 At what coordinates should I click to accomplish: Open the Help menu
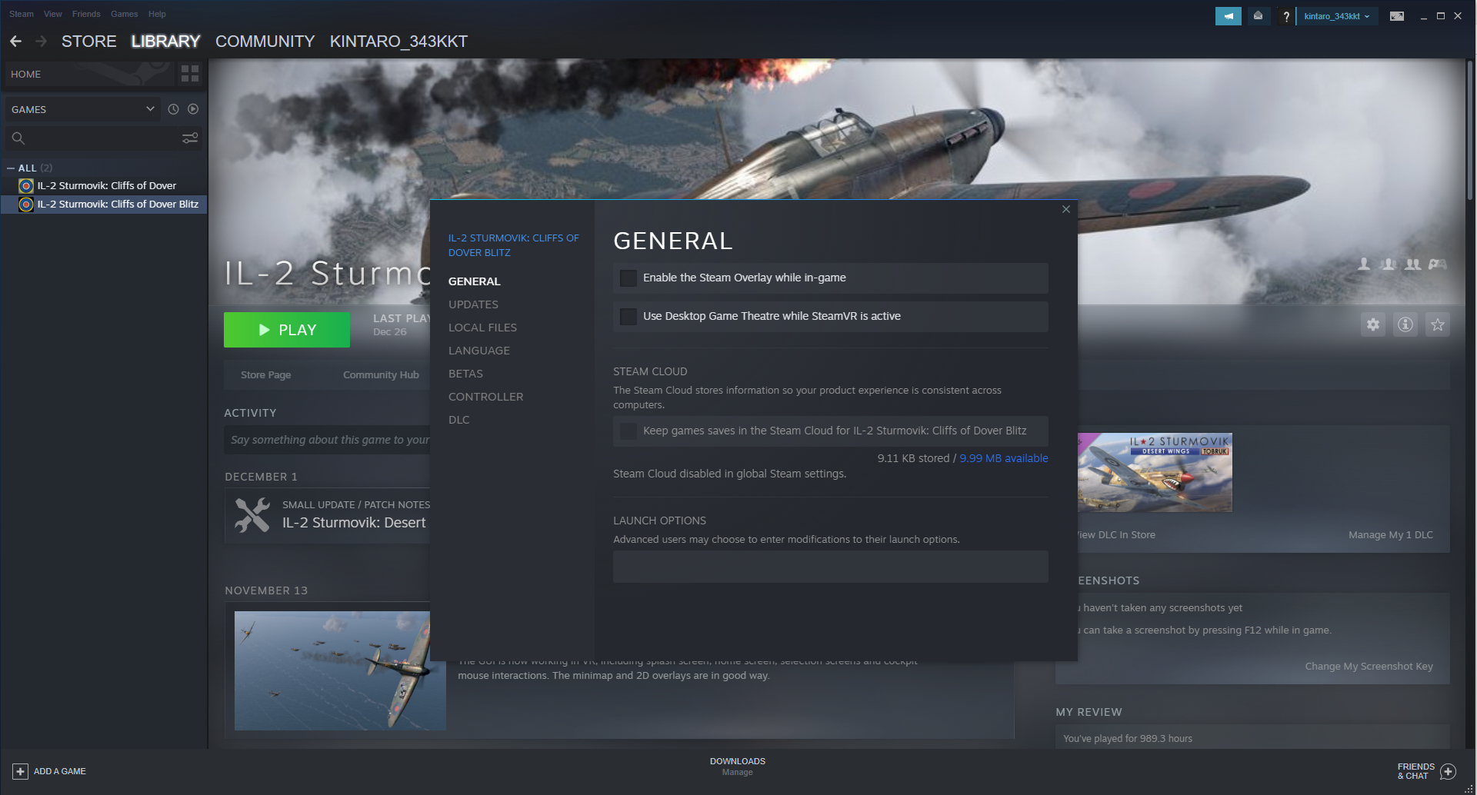click(157, 14)
